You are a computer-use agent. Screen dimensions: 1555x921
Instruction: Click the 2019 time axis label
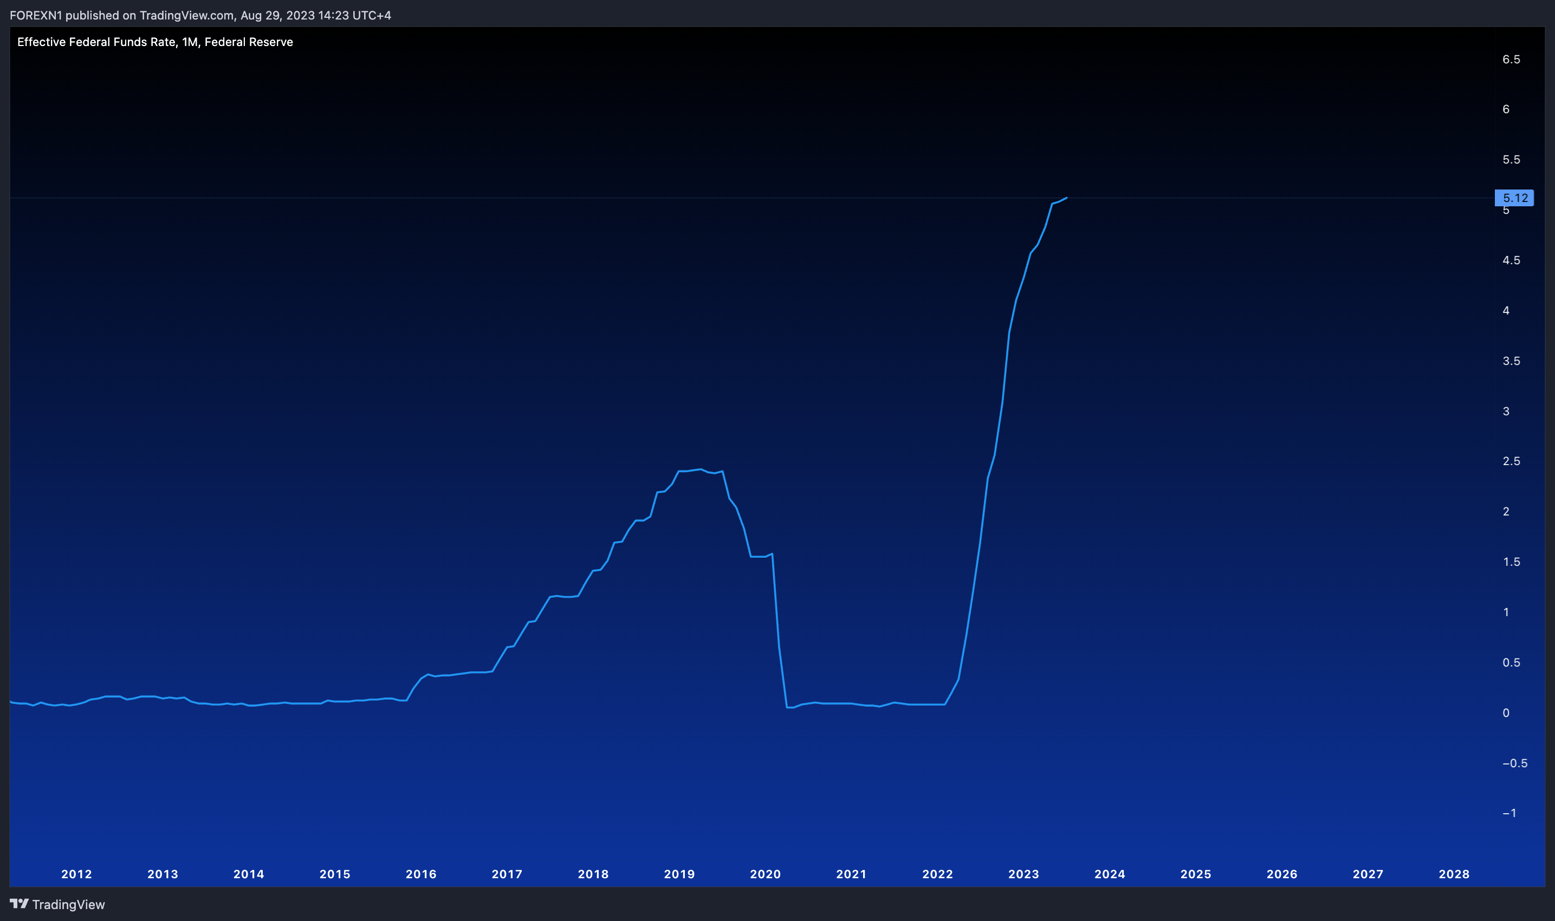[x=679, y=874]
